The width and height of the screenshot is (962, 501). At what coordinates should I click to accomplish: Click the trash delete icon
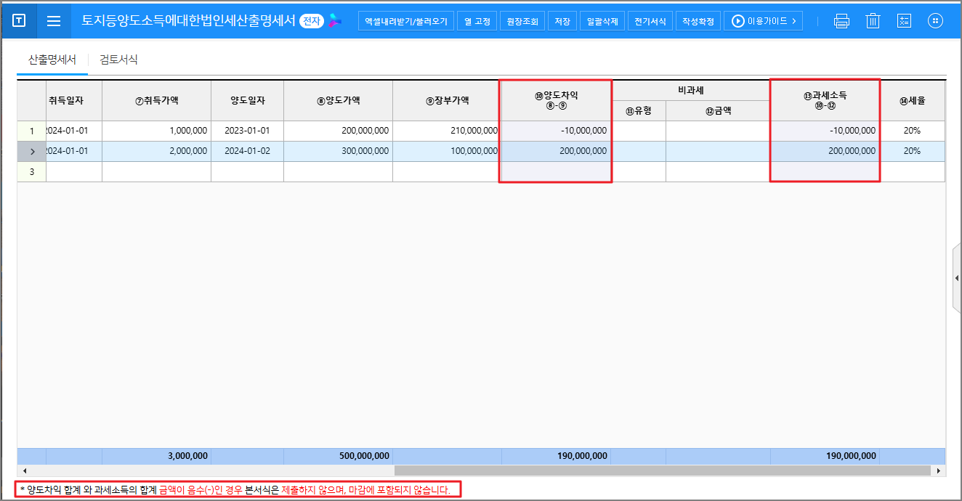click(x=873, y=20)
